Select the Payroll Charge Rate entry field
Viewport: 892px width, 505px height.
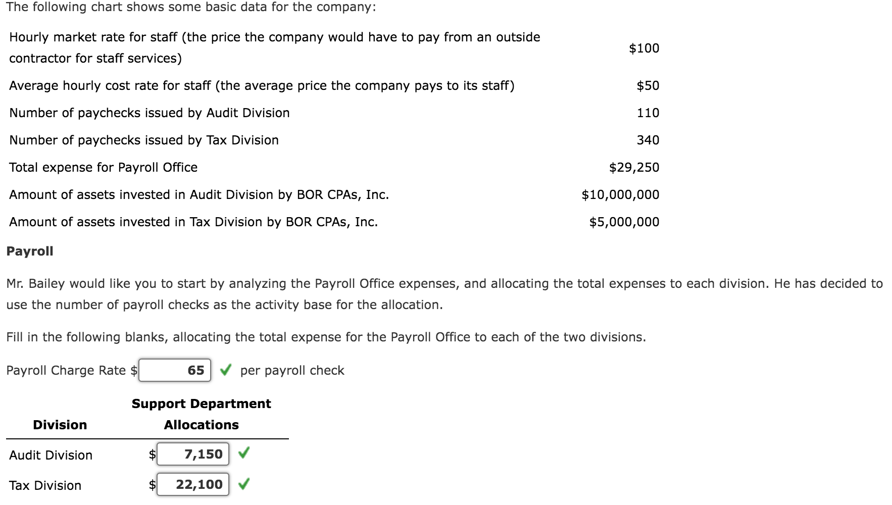tap(174, 370)
